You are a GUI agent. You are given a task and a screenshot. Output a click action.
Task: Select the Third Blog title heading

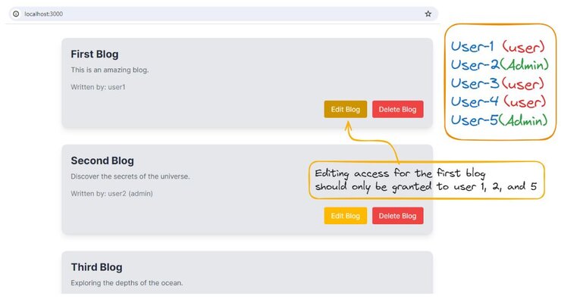[96, 267]
